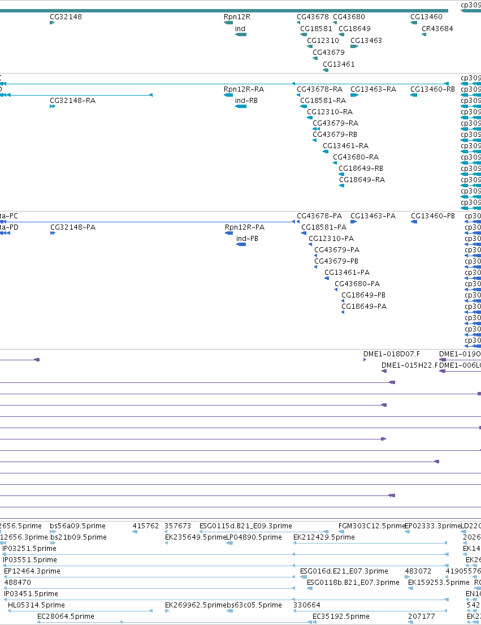
Task: Select the Rpn12R gene label
Action: pos(237,17)
